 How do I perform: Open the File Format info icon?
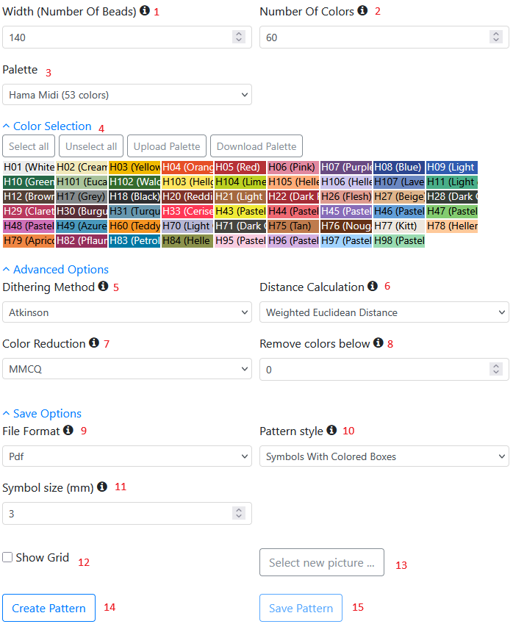pyautogui.click(x=68, y=430)
